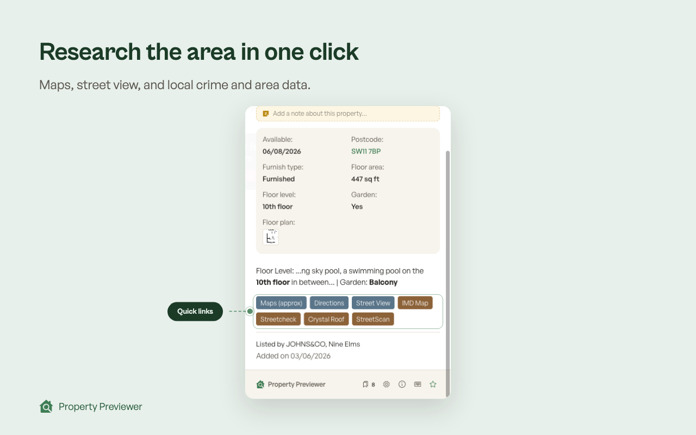Click the Property Previewer house logo in panel footer
Image resolution: width=696 pixels, height=435 pixels.
click(x=260, y=384)
